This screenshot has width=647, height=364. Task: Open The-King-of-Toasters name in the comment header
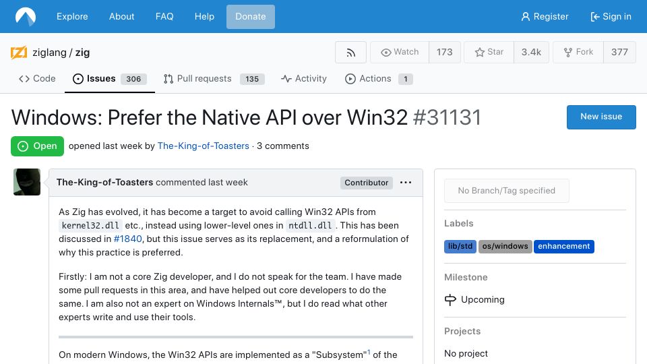point(105,183)
